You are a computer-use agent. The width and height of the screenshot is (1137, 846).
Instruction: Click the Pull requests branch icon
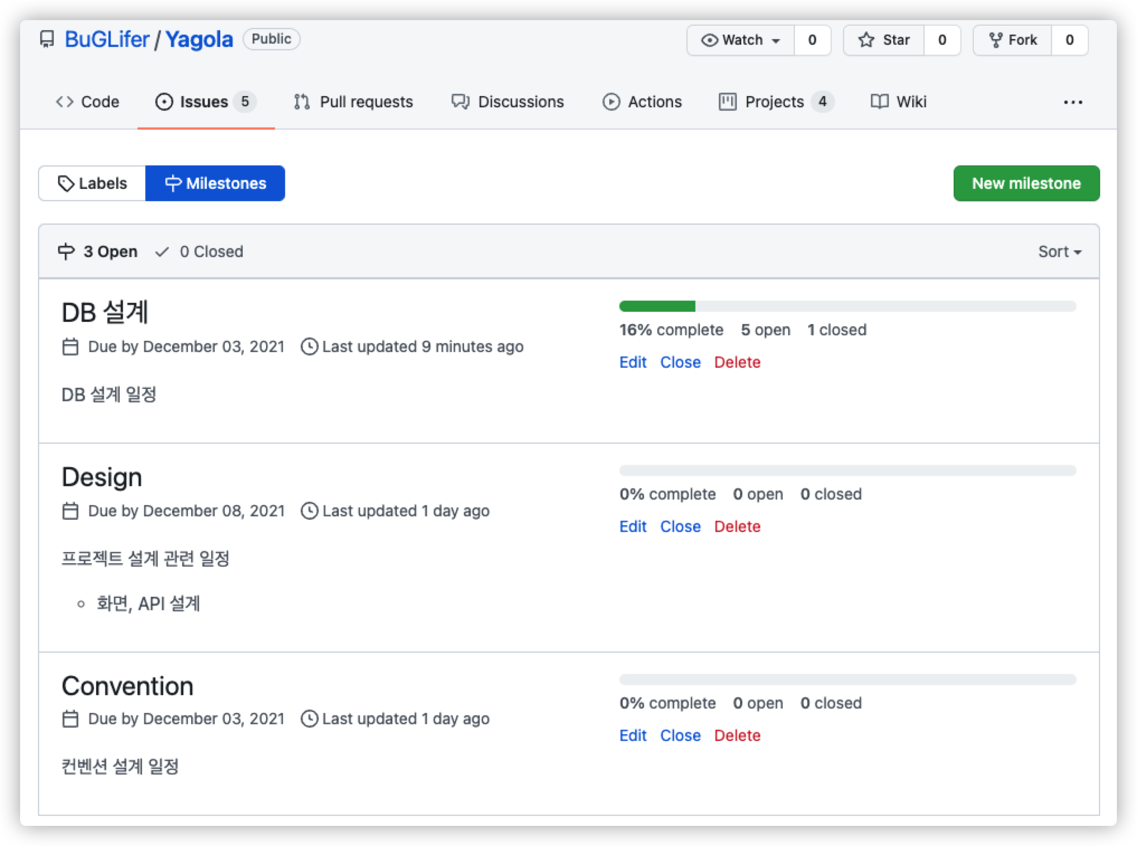point(301,102)
